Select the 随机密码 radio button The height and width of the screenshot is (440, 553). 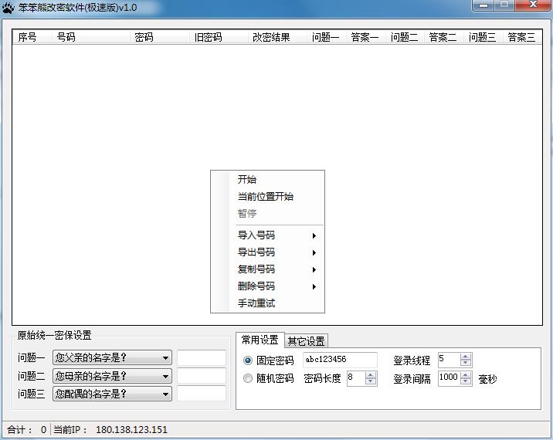pos(248,378)
